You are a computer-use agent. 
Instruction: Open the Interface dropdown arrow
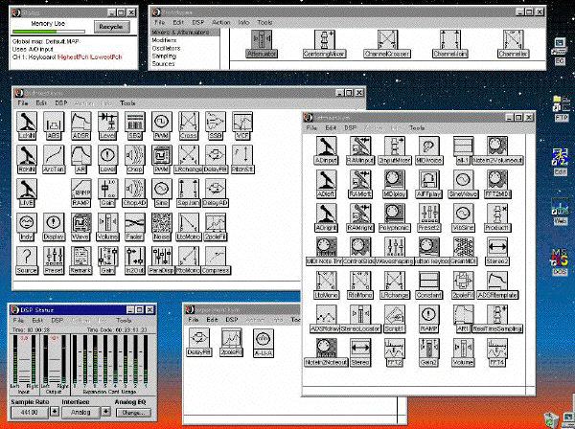click(x=105, y=412)
